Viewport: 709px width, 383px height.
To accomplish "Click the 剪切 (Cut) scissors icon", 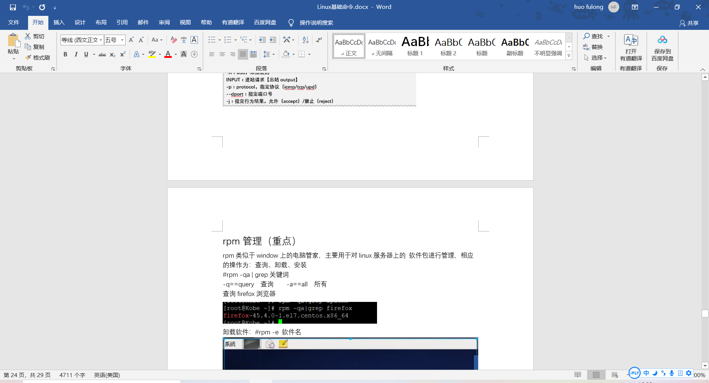I will coord(35,36).
